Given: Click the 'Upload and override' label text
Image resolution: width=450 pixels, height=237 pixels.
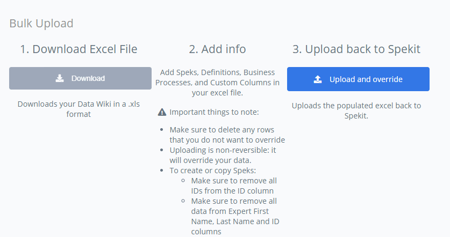Looking at the screenshot, I should (x=366, y=79).
